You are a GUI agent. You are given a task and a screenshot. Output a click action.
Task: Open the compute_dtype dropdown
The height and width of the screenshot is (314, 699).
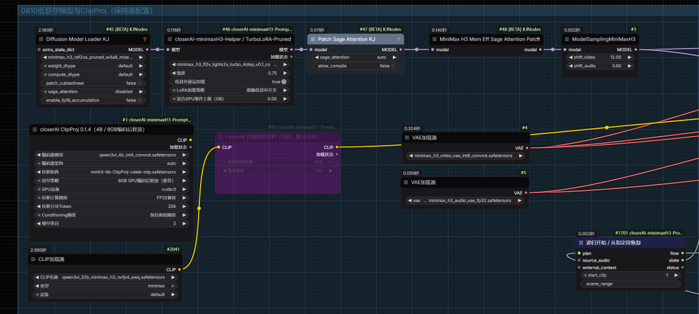(93, 74)
